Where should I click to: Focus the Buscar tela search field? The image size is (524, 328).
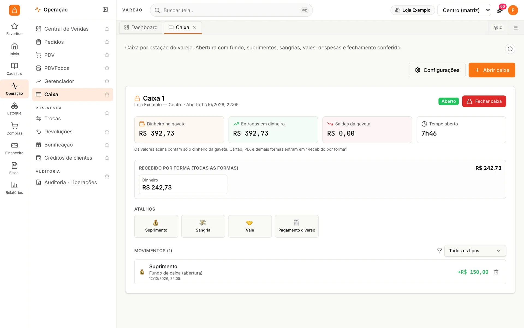pos(231,10)
